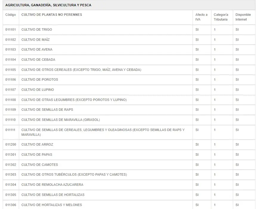This screenshot has width=257, height=209.
Task: Select code 011103
Action: point(11,50)
